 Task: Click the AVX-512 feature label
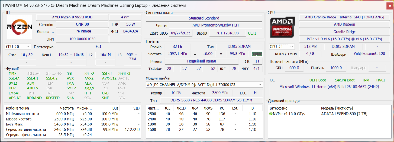[x=109, y=78]
